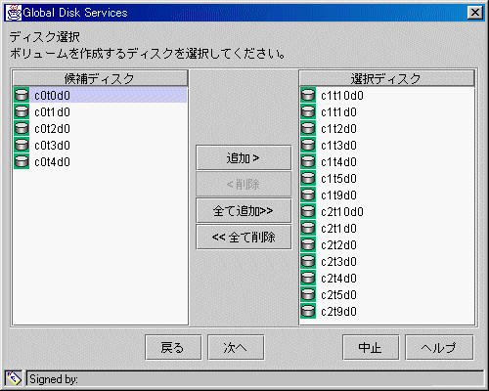Click the signed applet icon in status bar
This screenshot has height=391, width=489.
point(14,378)
